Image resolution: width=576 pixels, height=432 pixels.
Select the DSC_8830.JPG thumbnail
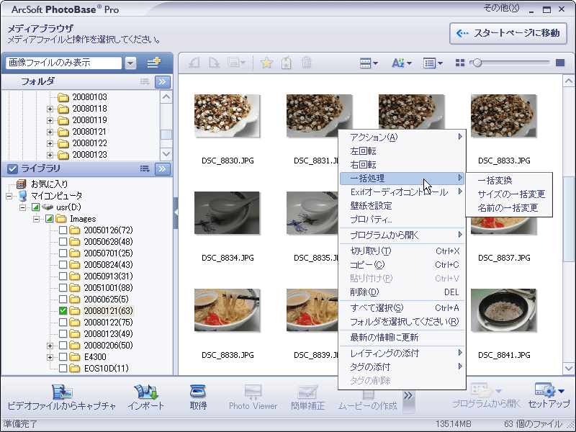coord(227,116)
